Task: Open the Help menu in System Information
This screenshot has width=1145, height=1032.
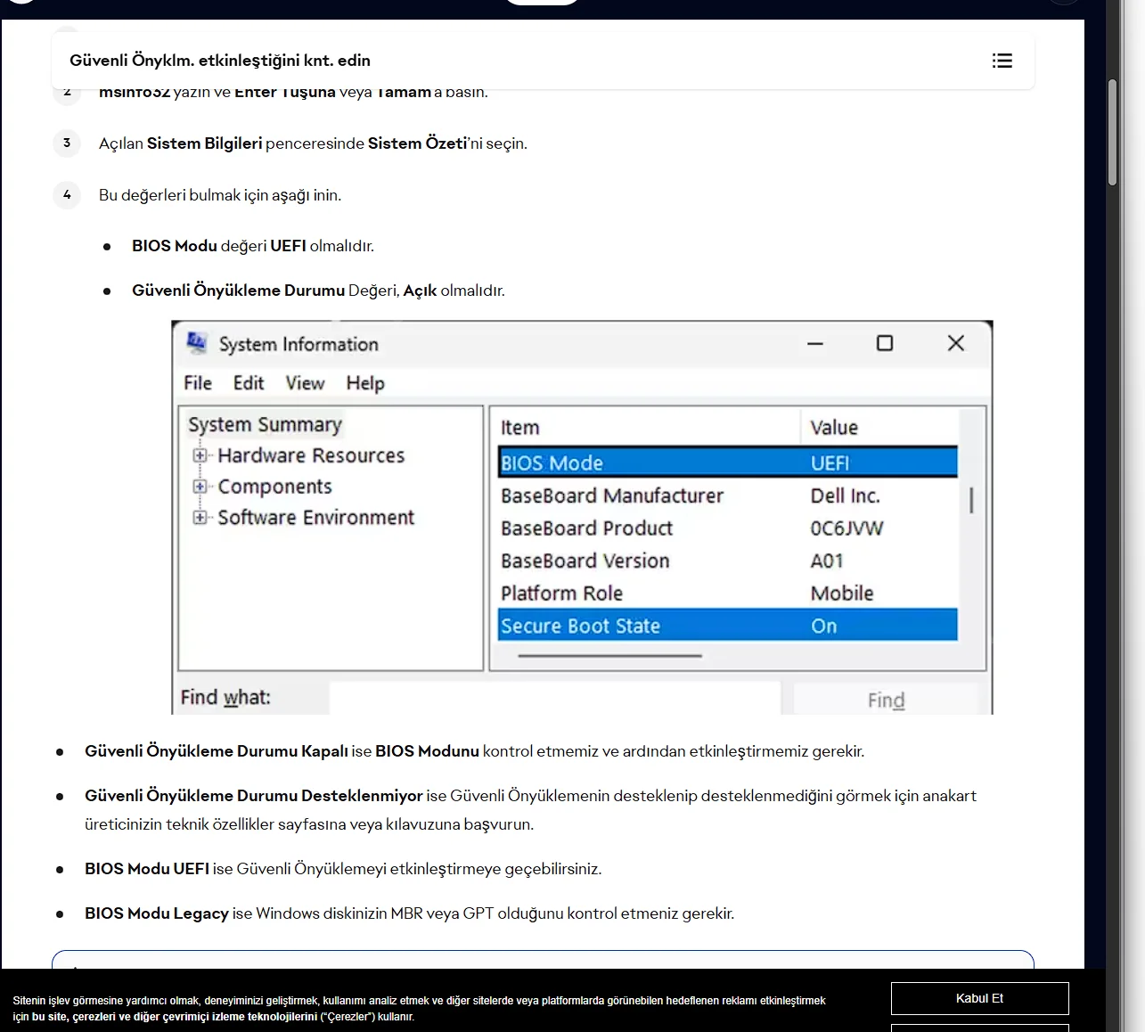Action: pyautogui.click(x=365, y=383)
